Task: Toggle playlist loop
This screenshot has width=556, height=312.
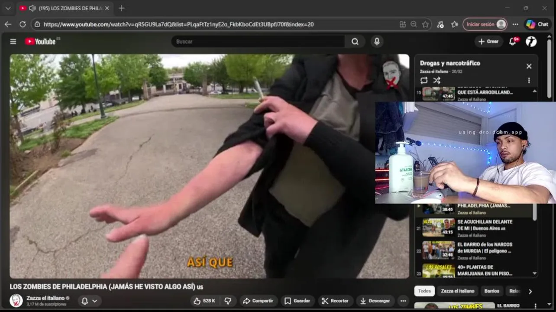Action: pyautogui.click(x=424, y=80)
